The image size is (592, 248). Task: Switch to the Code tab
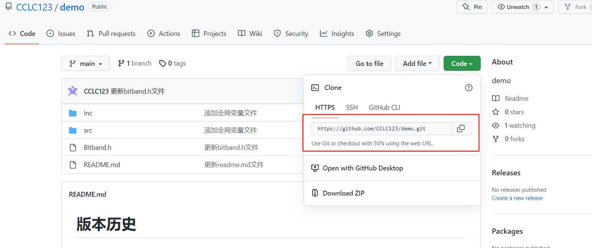tap(22, 33)
